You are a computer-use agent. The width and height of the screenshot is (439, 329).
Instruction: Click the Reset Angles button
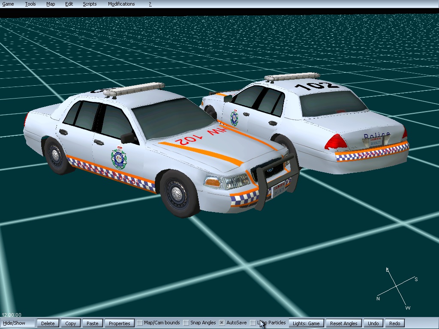[343, 323]
